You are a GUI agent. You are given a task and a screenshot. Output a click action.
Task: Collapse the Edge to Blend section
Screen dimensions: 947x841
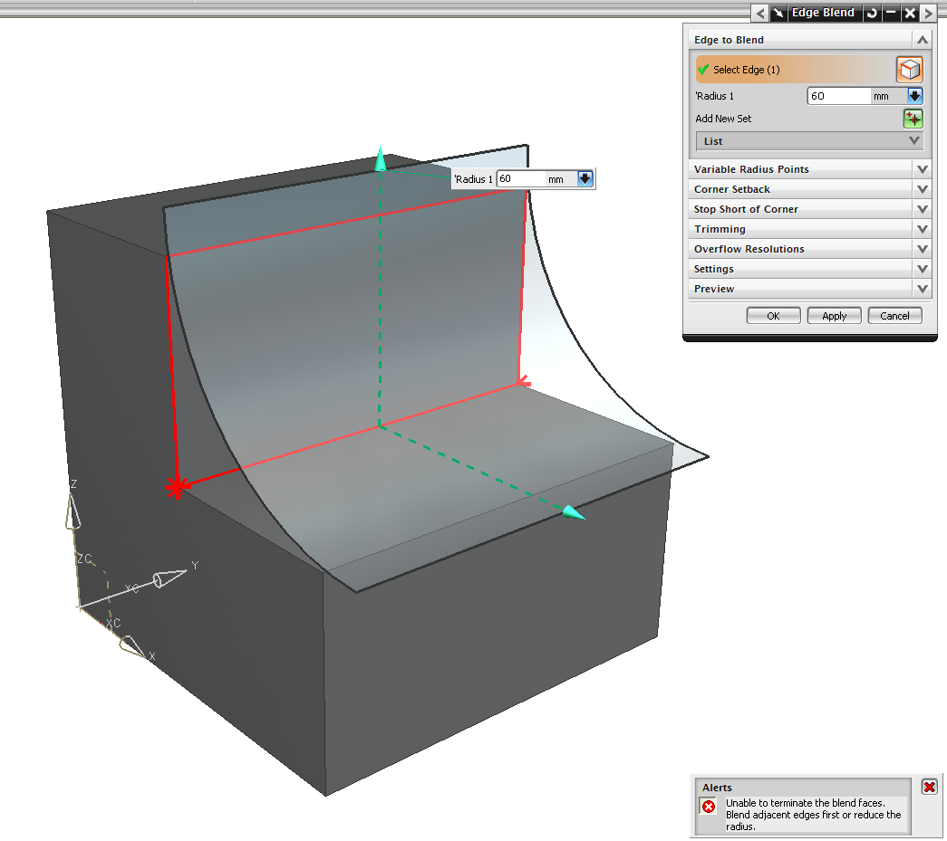click(923, 40)
